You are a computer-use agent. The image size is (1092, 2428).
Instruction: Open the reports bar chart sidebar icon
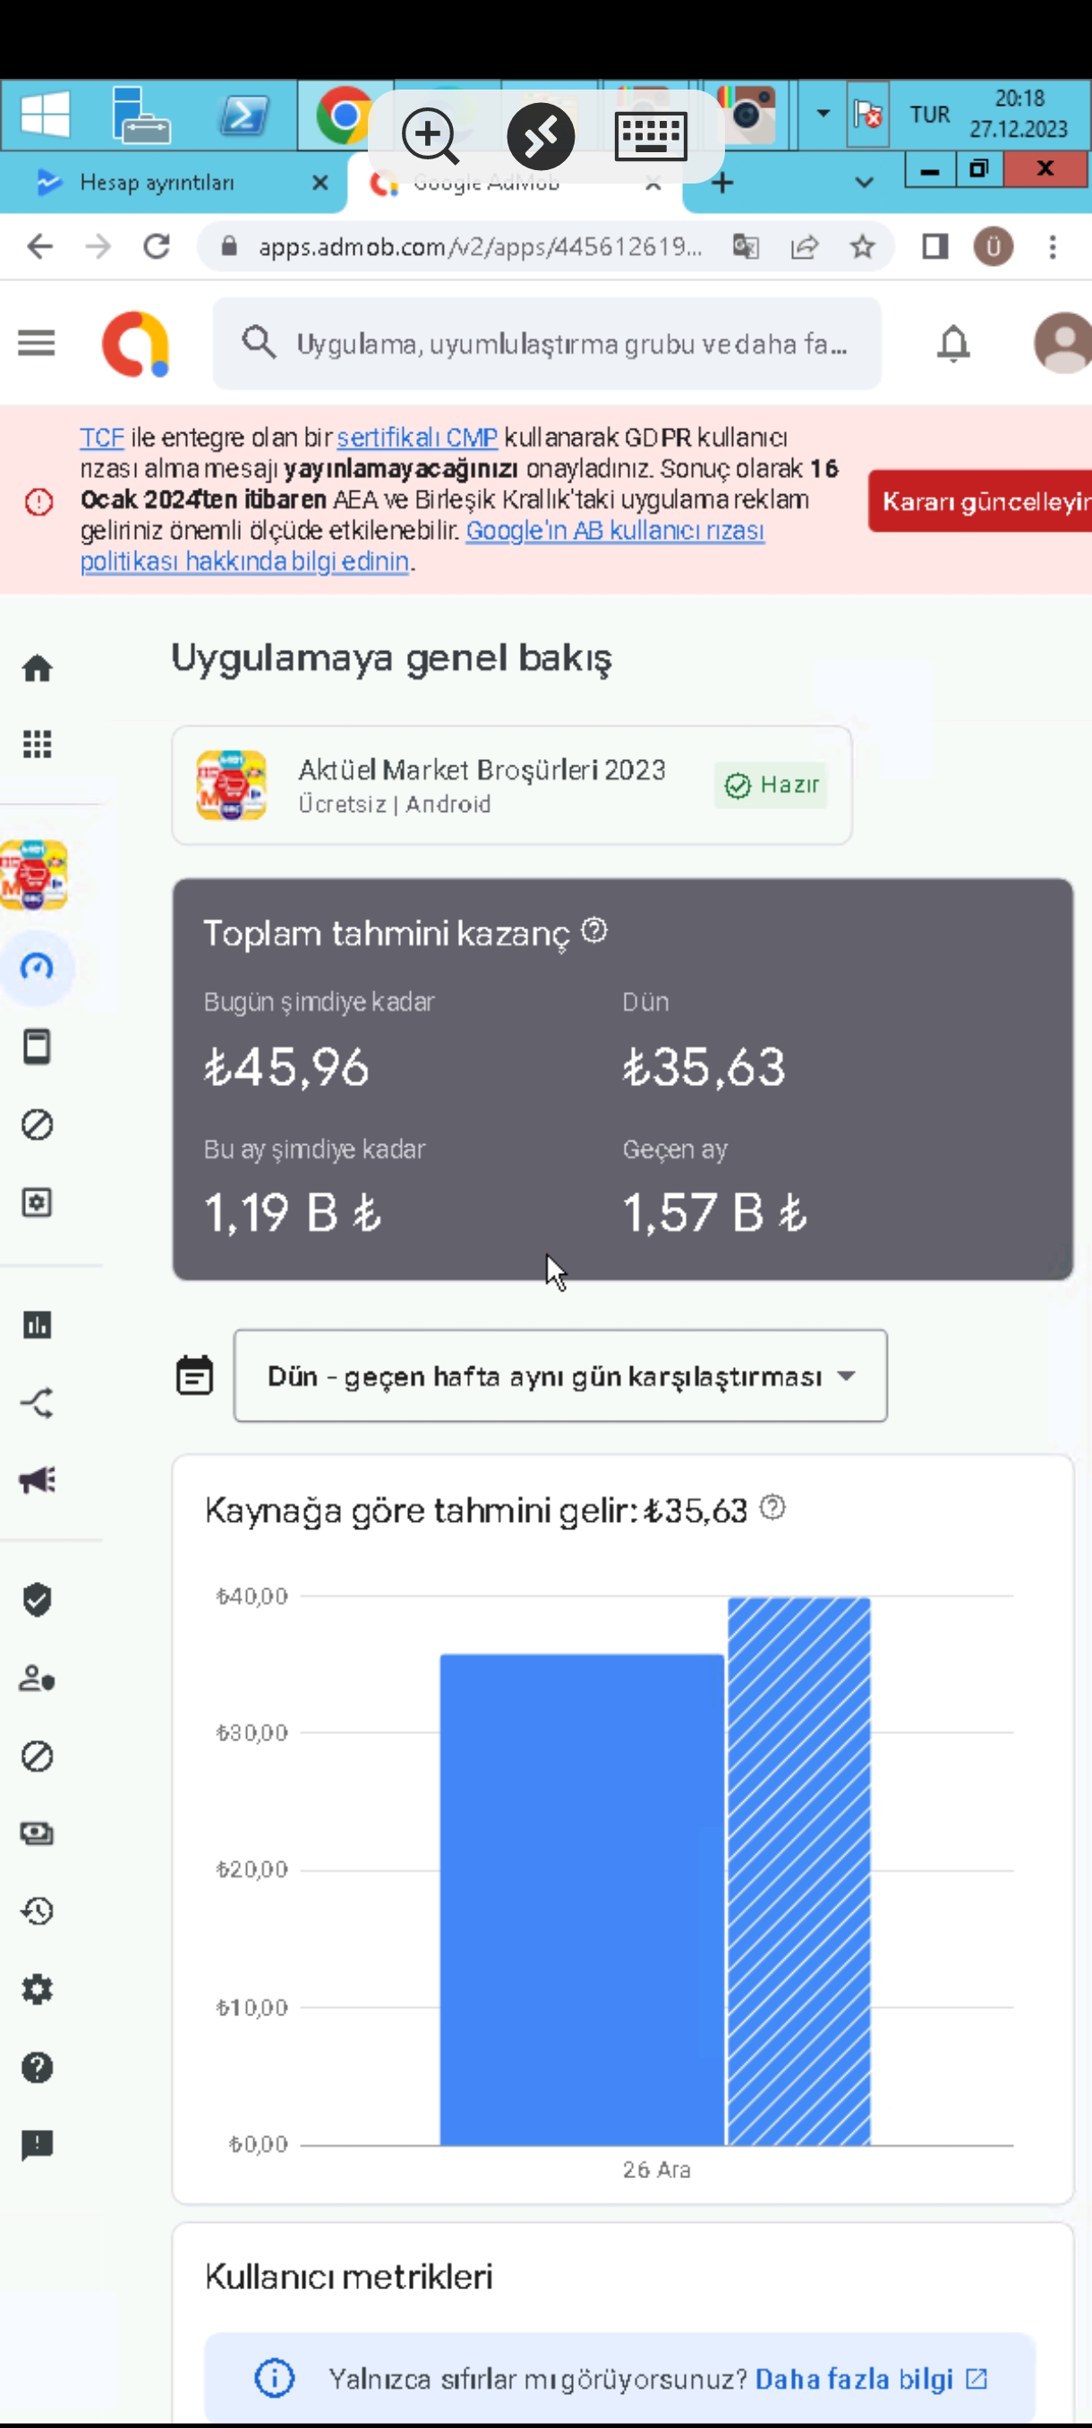(37, 1325)
